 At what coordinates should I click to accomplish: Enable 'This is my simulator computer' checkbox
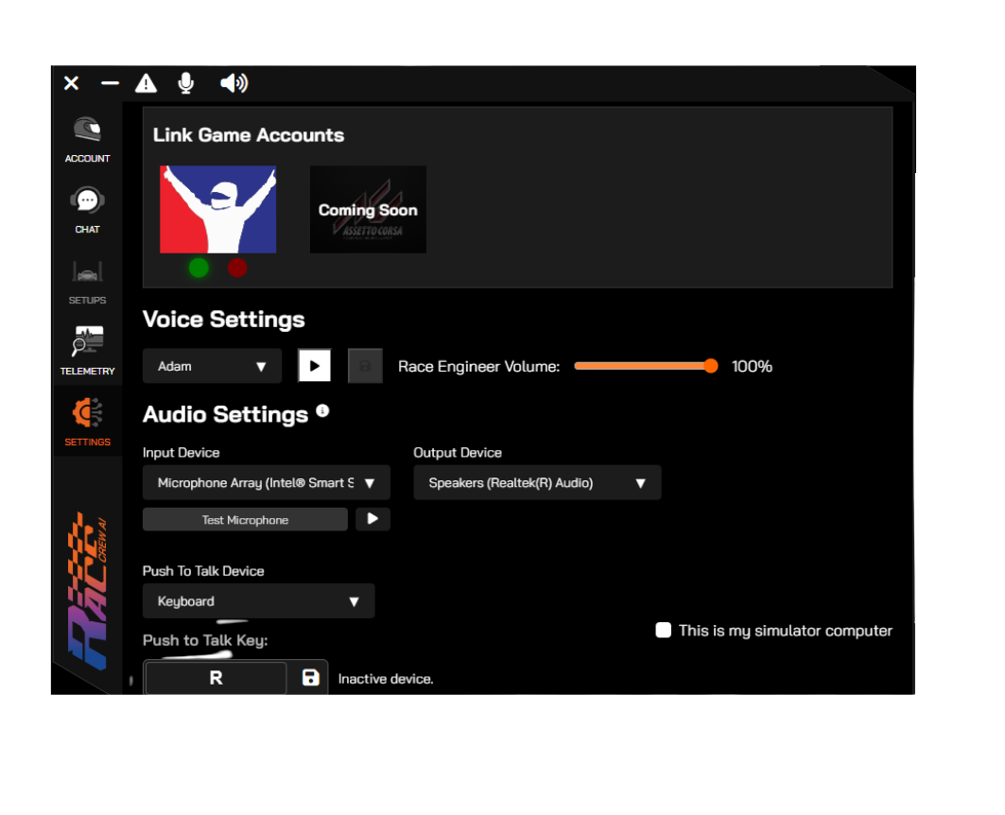click(x=664, y=630)
